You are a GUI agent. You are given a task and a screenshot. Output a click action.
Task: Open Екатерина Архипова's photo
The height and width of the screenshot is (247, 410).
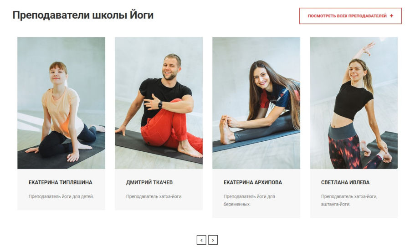pos(256,103)
